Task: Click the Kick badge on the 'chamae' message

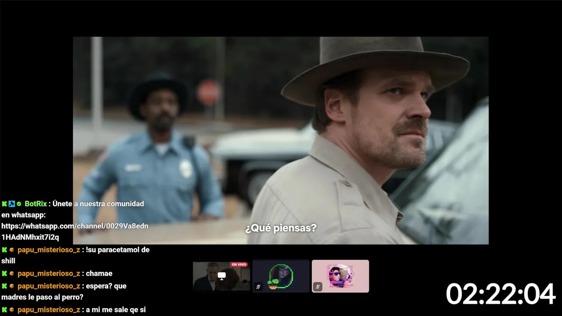Action: [4, 273]
